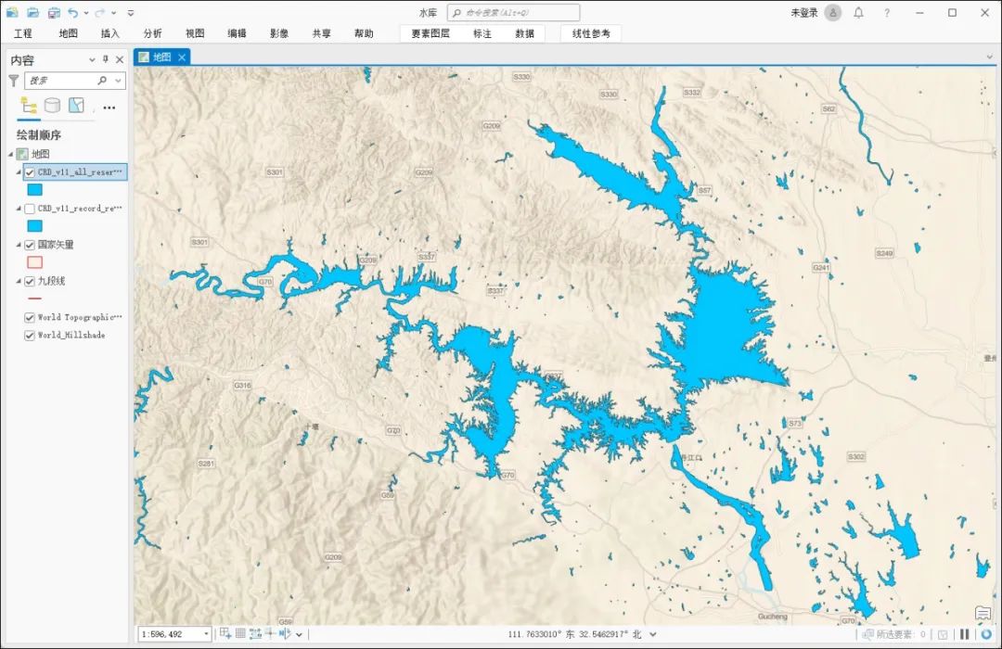Open notifications bell

(858, 13)
